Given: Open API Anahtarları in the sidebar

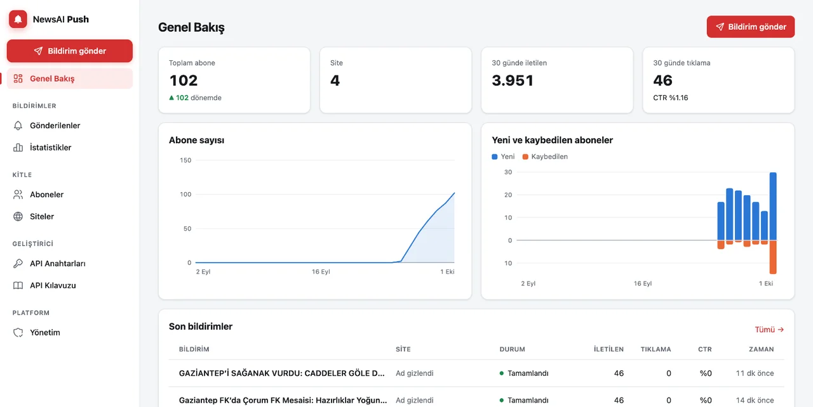Looking at the screenshot, I should (70, 264).
